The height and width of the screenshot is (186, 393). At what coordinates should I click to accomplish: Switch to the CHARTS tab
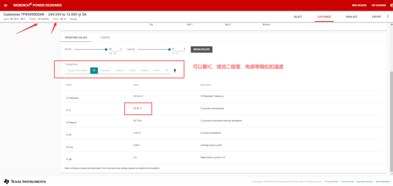tap(105, 37)
